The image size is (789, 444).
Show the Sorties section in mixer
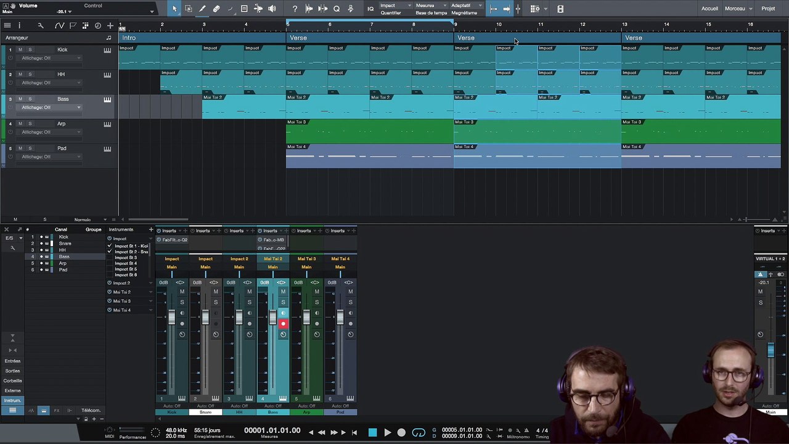point(12,371)
